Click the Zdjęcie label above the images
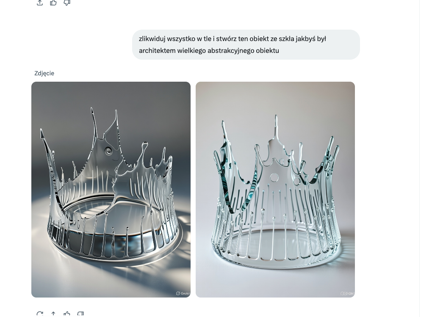The image size is (432, 317). click(44, 73)
